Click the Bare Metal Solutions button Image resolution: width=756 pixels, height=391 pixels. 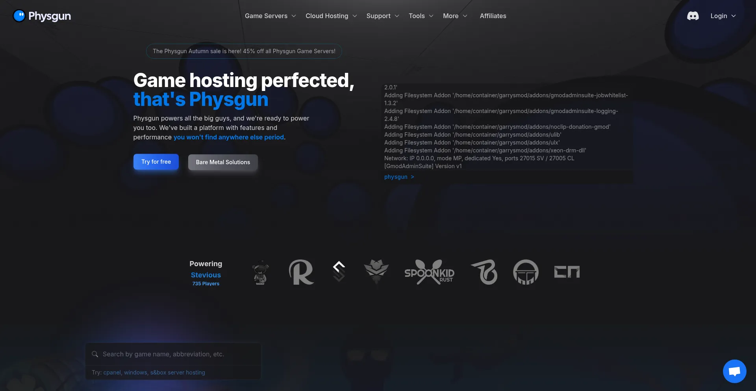223,162
